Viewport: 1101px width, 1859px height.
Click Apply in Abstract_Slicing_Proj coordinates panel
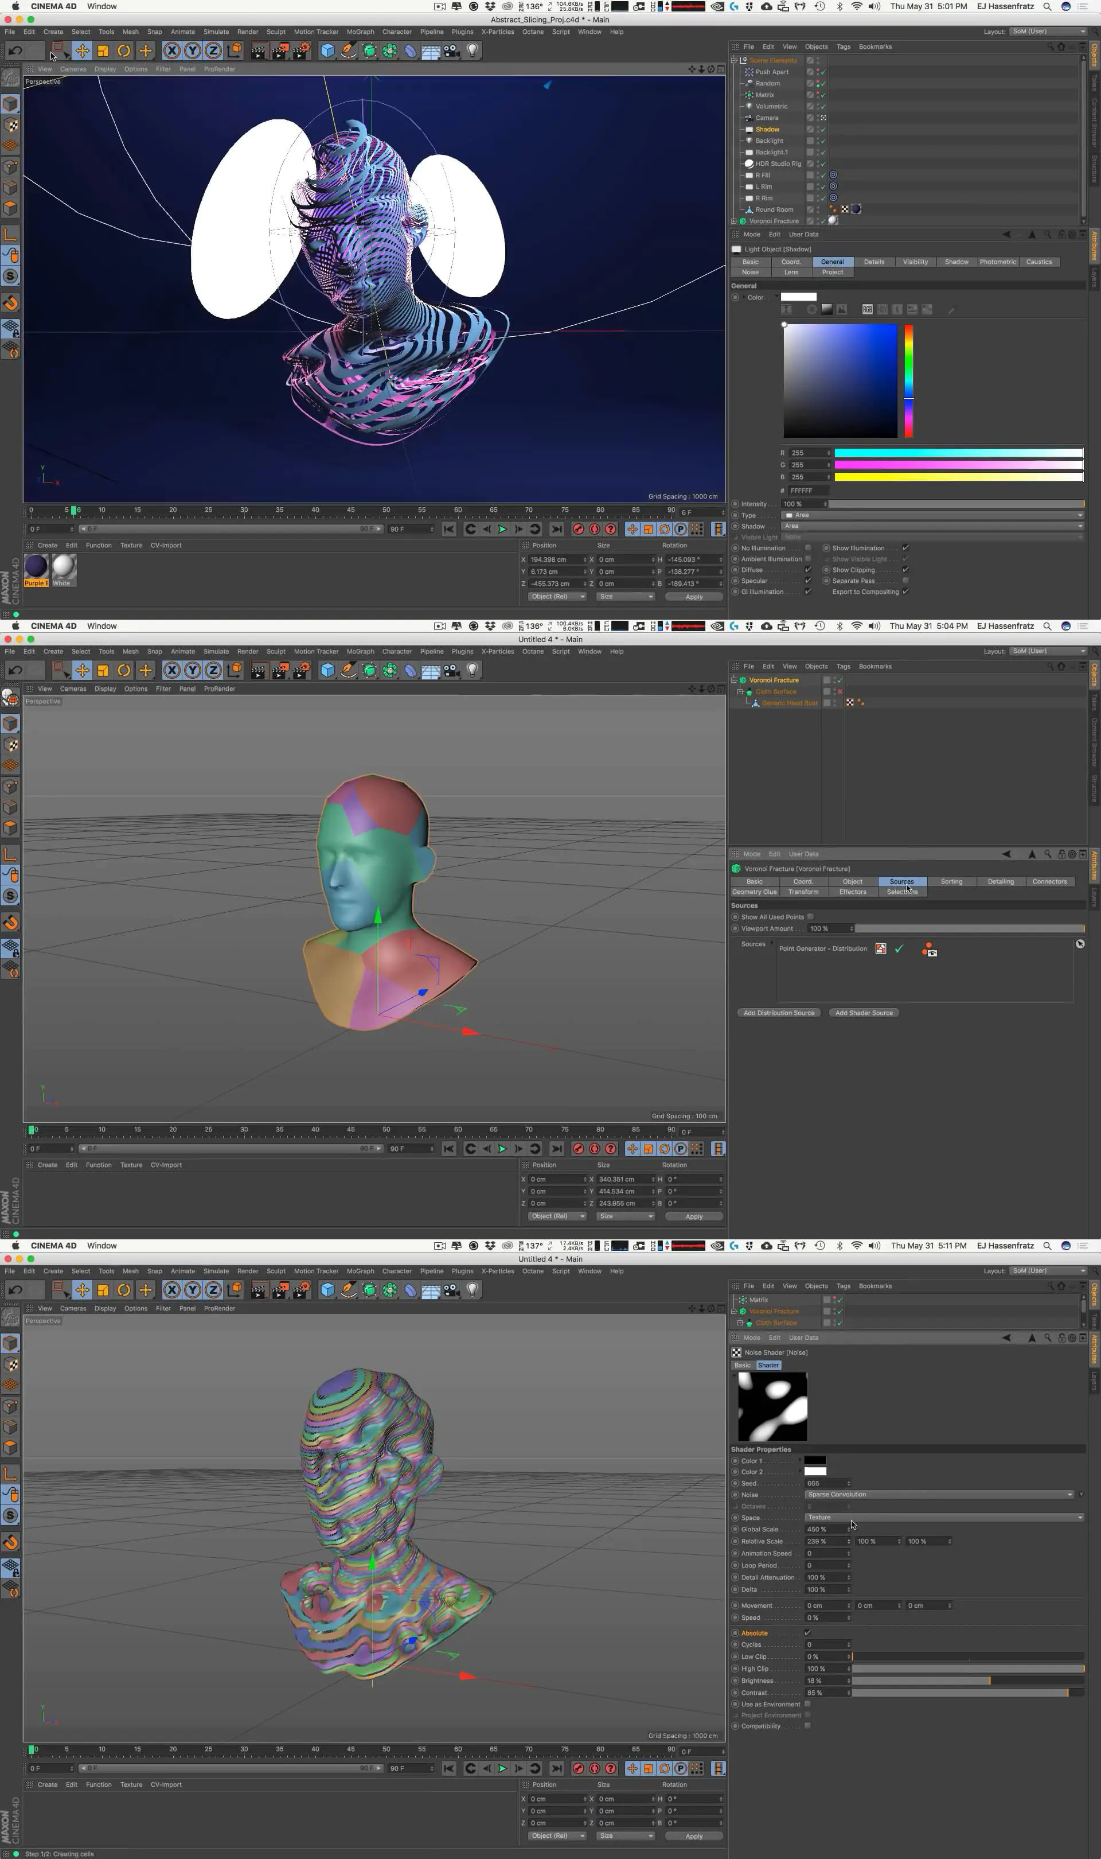[x=694, y=597]
